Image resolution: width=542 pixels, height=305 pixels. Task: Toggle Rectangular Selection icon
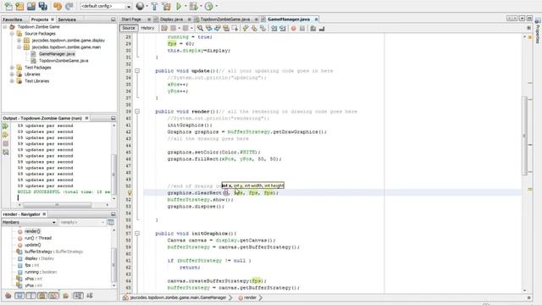(235, 28)
